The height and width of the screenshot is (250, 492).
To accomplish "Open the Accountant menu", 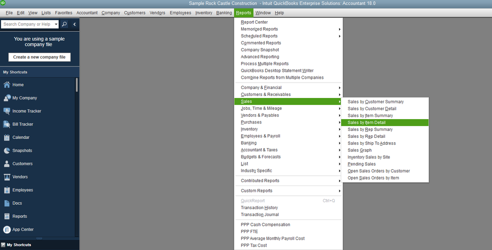I will coord(87,13).
